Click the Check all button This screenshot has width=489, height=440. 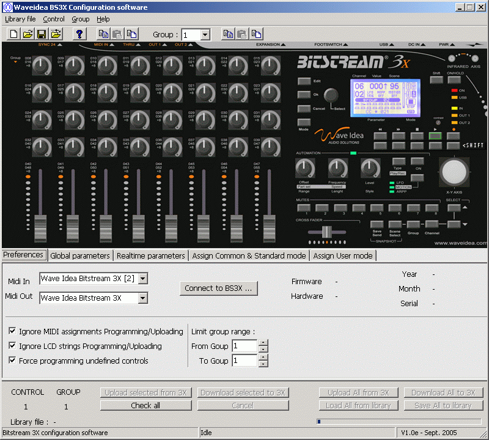(145, 405)
